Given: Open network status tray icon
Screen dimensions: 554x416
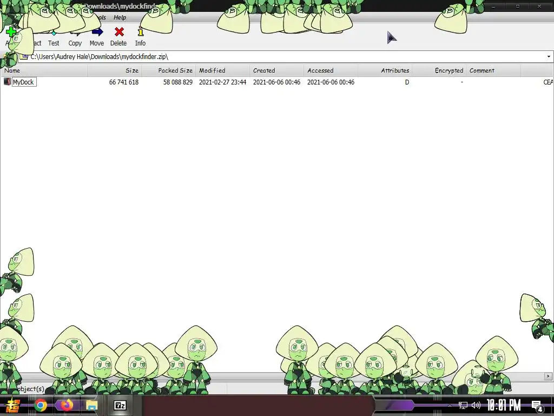Looking at the screenshot, I should [463, 405].
